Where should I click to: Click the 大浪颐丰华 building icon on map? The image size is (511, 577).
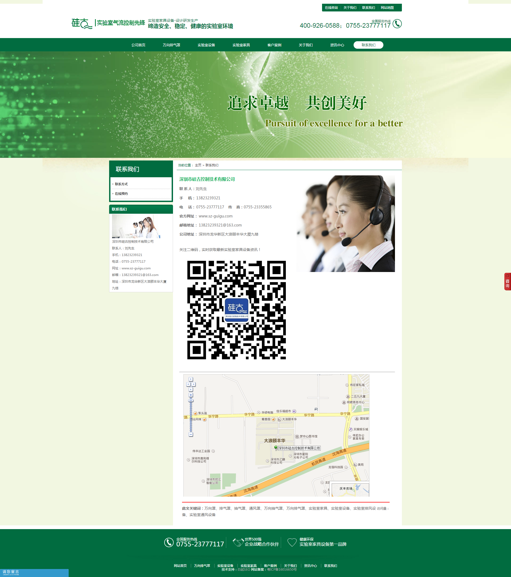coord(279,419)
